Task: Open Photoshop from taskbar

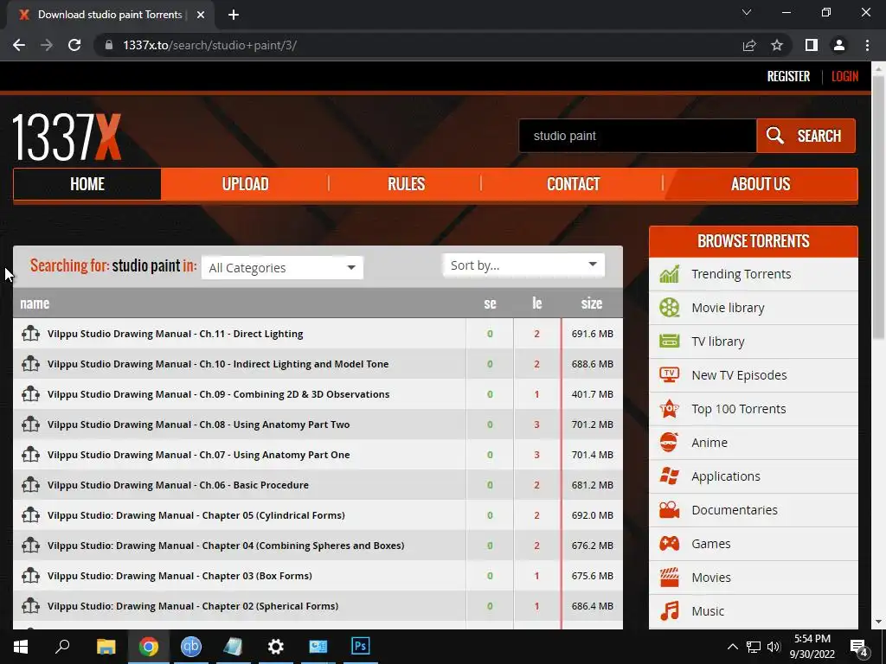Action: (x=361, y=647)
